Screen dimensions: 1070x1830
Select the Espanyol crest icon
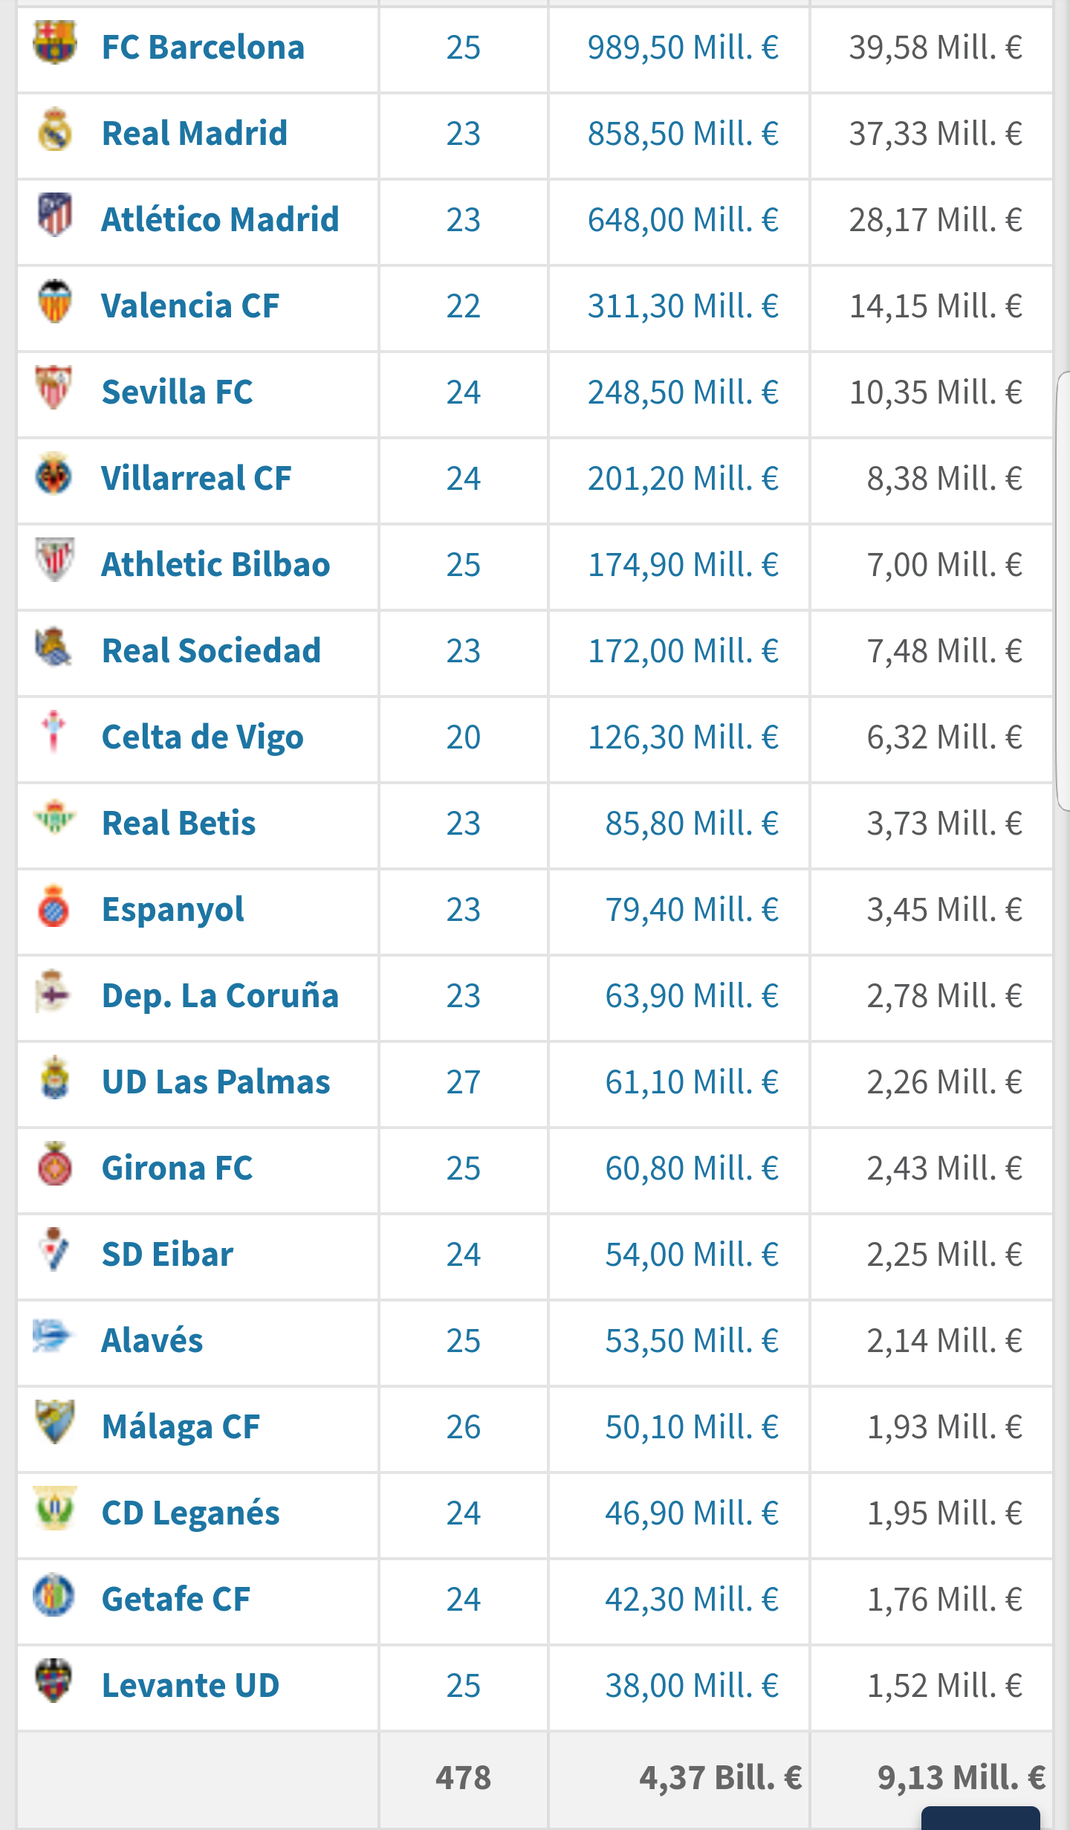pyautogui.click(x=54, y=905)
